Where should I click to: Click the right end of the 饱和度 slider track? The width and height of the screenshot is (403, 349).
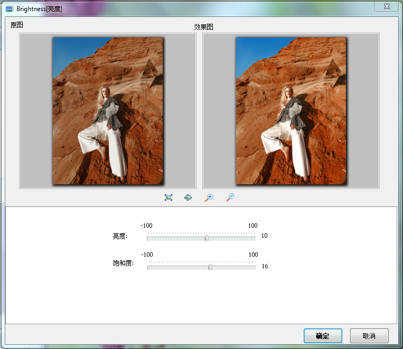[x=255, y=268]
